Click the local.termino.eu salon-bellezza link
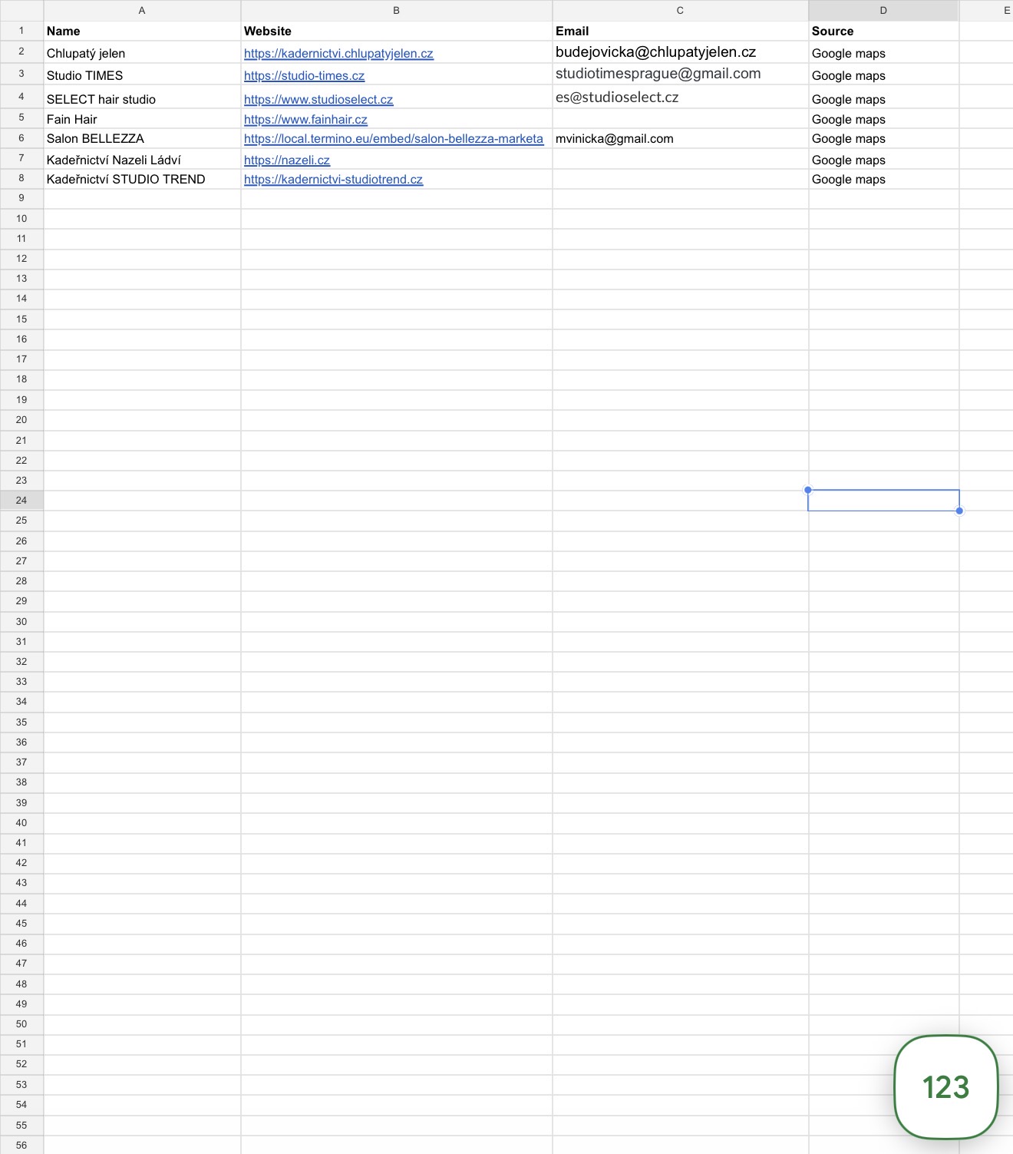This screenshot has width=1013, height=1154. pyautogui.click(x=393, y=139)
